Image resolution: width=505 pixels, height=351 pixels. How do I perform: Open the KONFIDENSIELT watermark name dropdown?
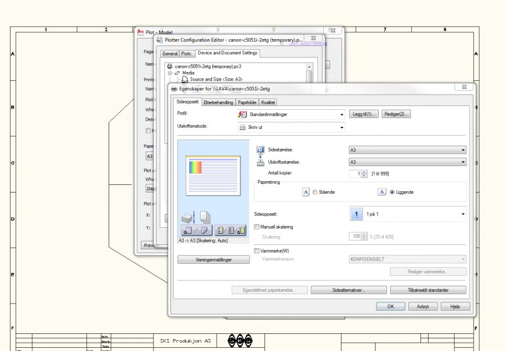pos(407,259)
